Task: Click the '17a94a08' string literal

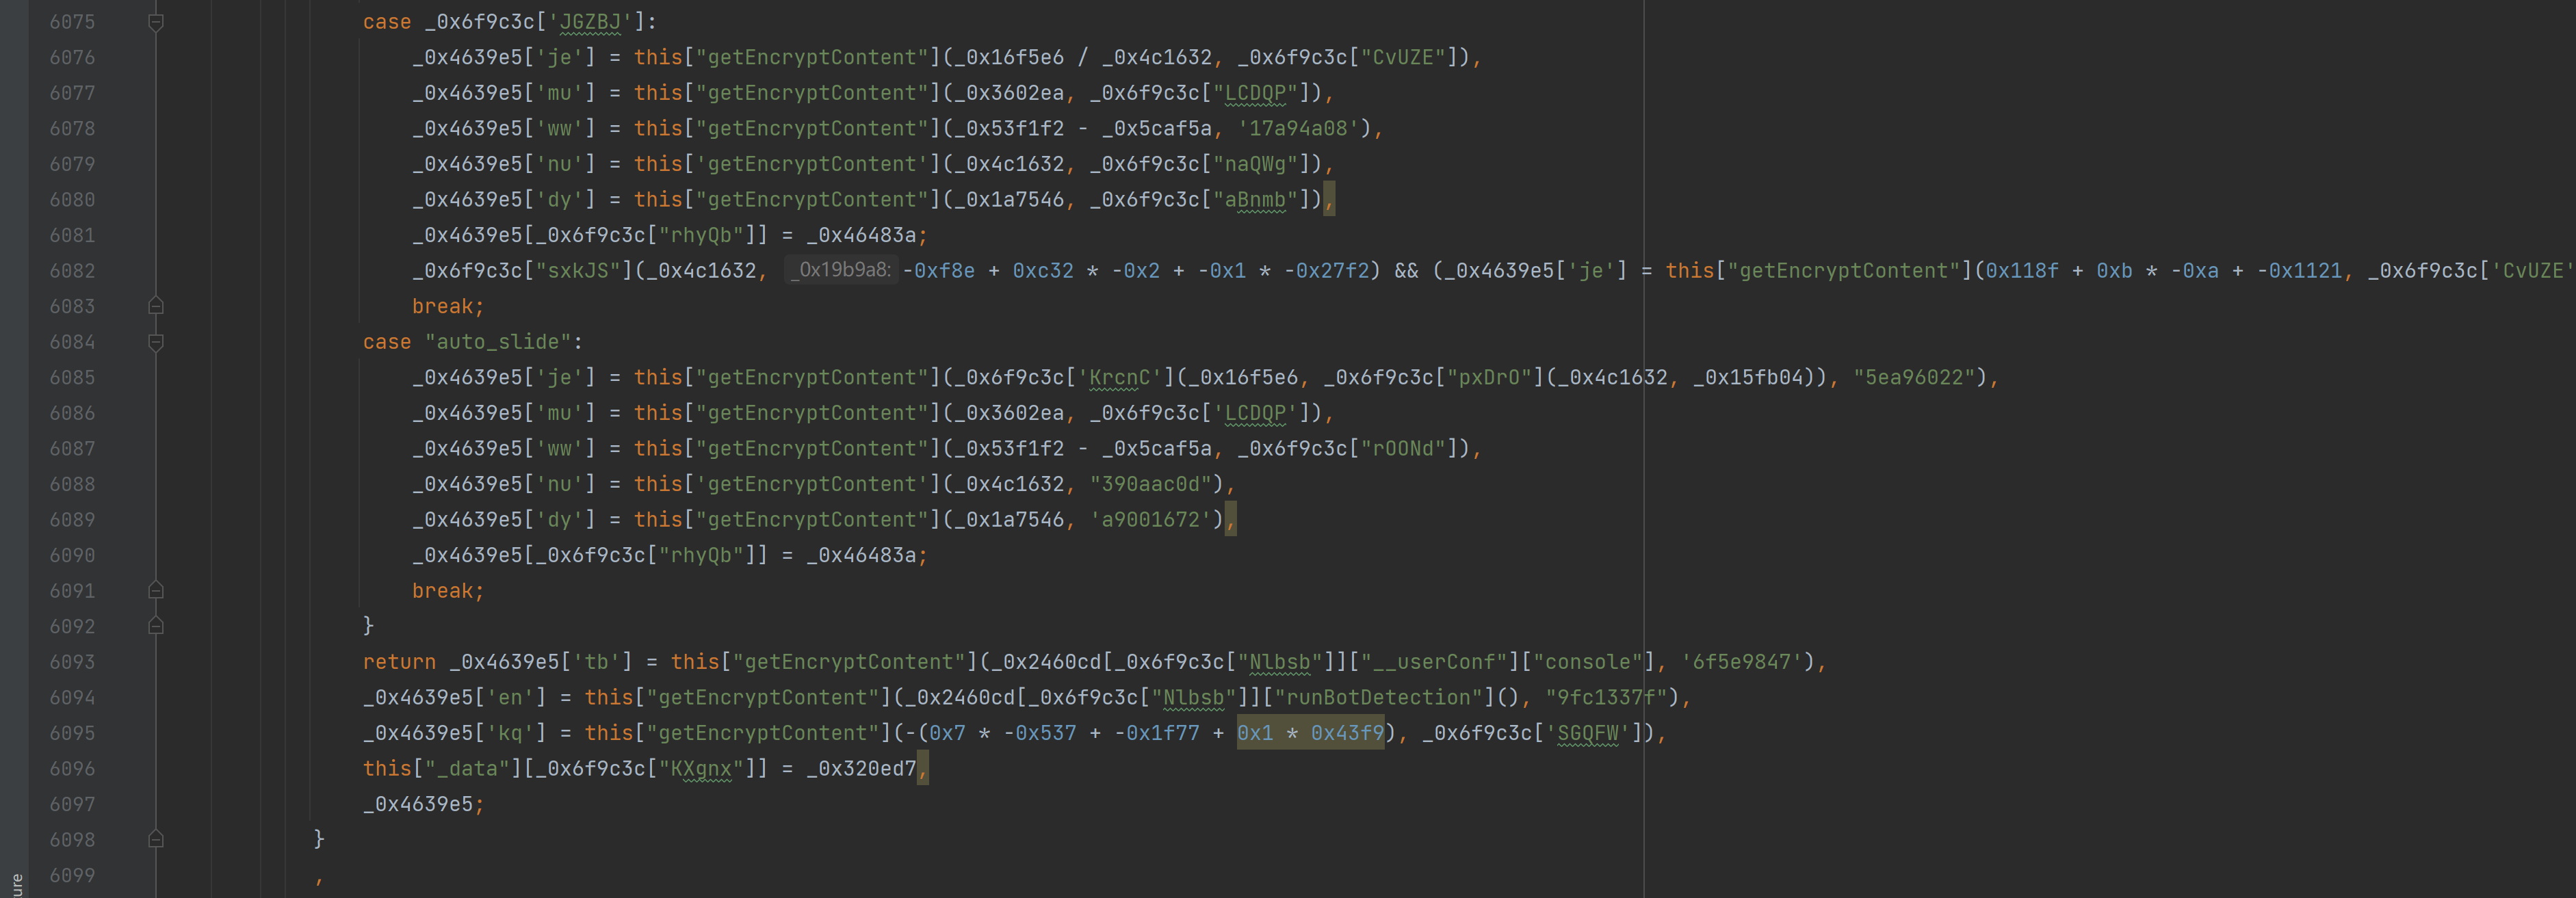Action: 1298,128
